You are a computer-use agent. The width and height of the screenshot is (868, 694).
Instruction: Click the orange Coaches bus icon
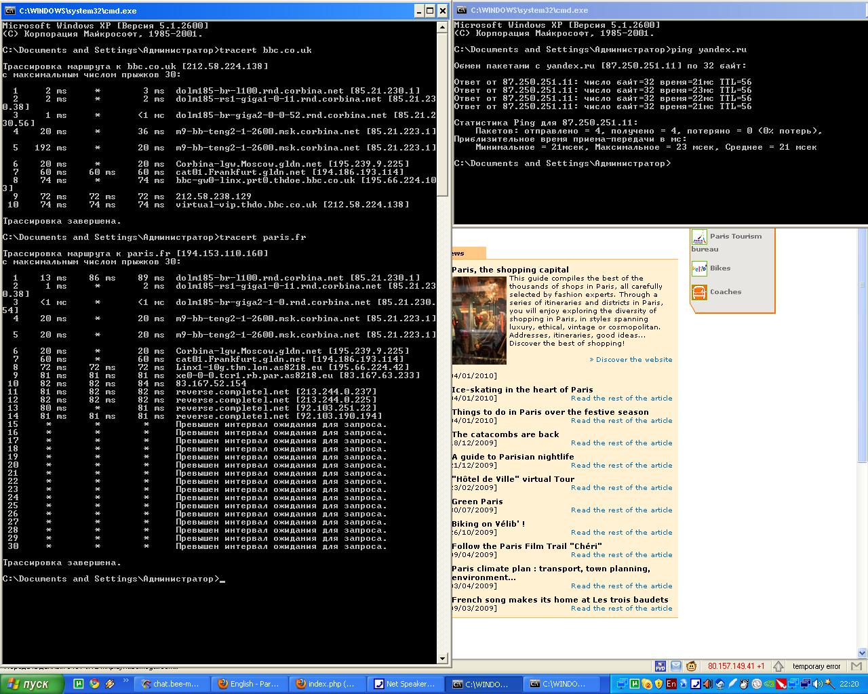[699, 292]
